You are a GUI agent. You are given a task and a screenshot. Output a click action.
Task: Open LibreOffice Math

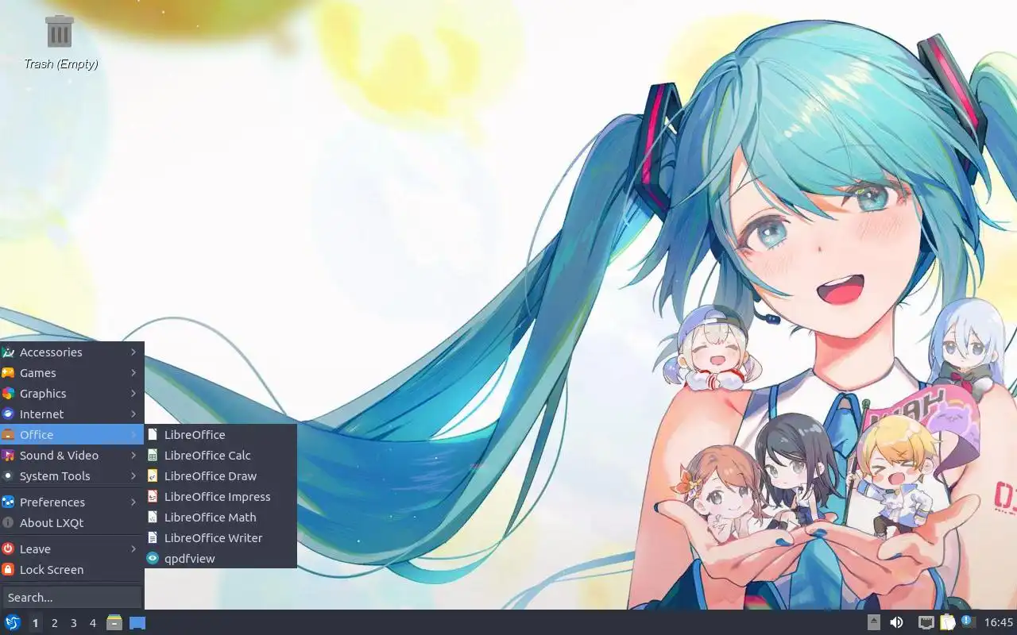pyautogui.click(x=221, y=517)
